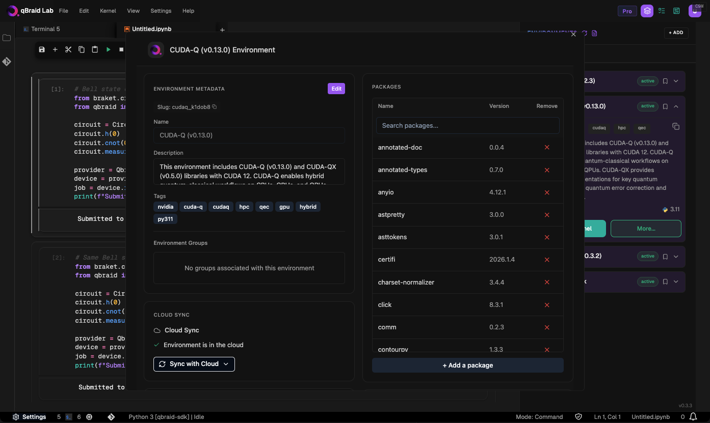Viewport: 710px width, 423px height.
Task: Remove the astpretty package
Action: 547,215
